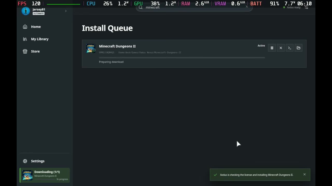Click the Minecraft Dungeons II download progress bar
Screen dimensions: 332x186
click(182, 58)
